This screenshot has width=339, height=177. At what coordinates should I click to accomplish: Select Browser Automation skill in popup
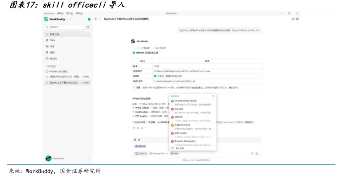[x=193, y=143]
